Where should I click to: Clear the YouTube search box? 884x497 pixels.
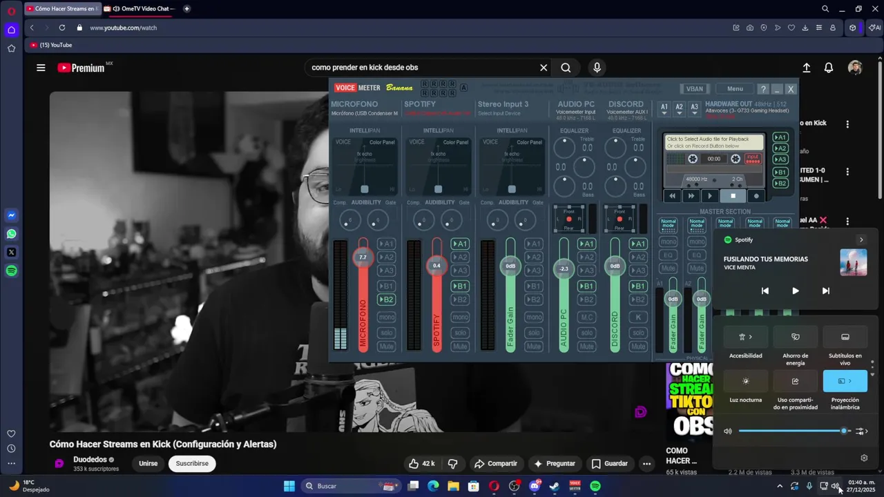coord(544,68)
